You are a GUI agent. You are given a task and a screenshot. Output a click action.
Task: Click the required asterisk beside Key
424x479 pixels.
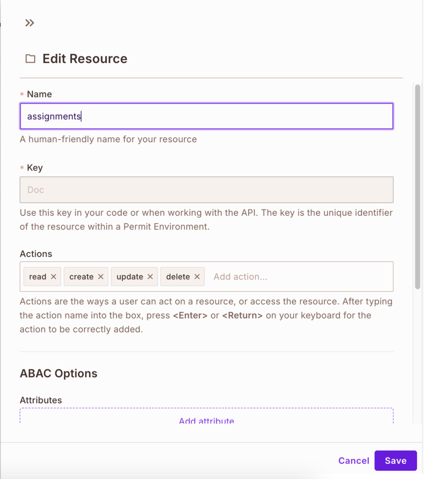click(x=22, y=167)
